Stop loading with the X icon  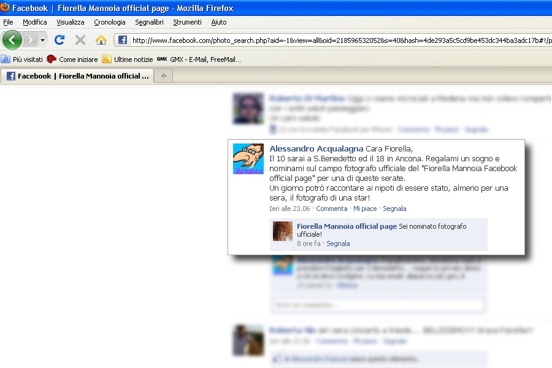(80, 40)
